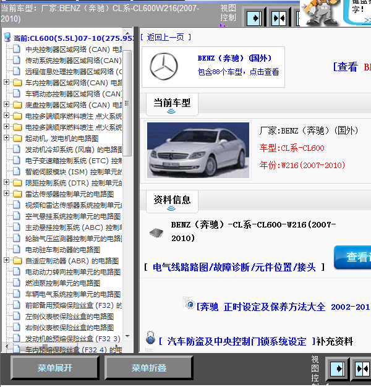Click the disc icon before 奔驰 正时设定
Viewport: 371px width, 387px height.
189,304
